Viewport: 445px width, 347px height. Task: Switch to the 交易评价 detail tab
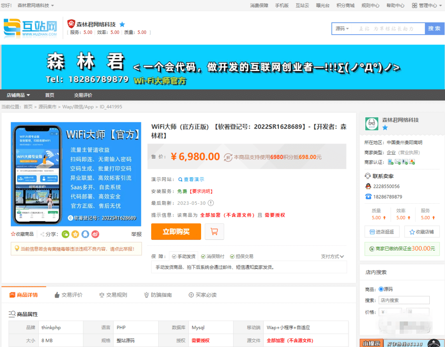point(68,295)
